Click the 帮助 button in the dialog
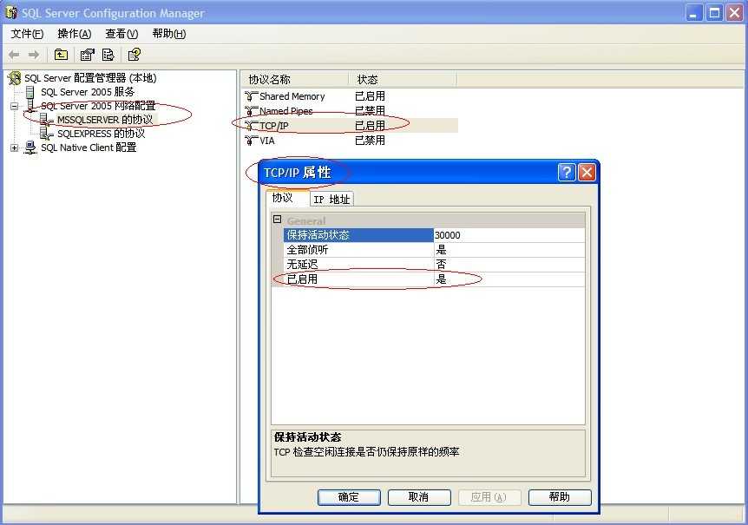This screenshot has width=748, height=525. (x=560, y=497)
